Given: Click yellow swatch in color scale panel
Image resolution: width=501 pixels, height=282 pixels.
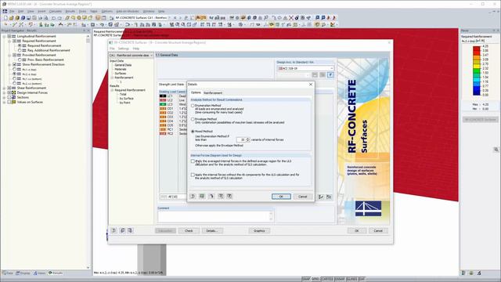Looking at the screenshot, I should pos(477,67).
